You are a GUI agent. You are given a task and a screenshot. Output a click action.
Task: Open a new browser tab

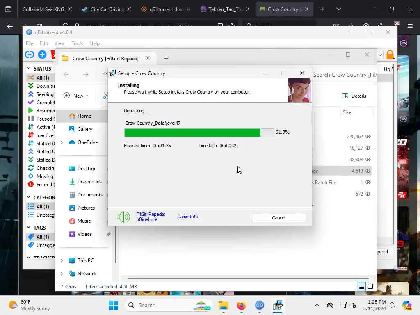tap(322, 9)
